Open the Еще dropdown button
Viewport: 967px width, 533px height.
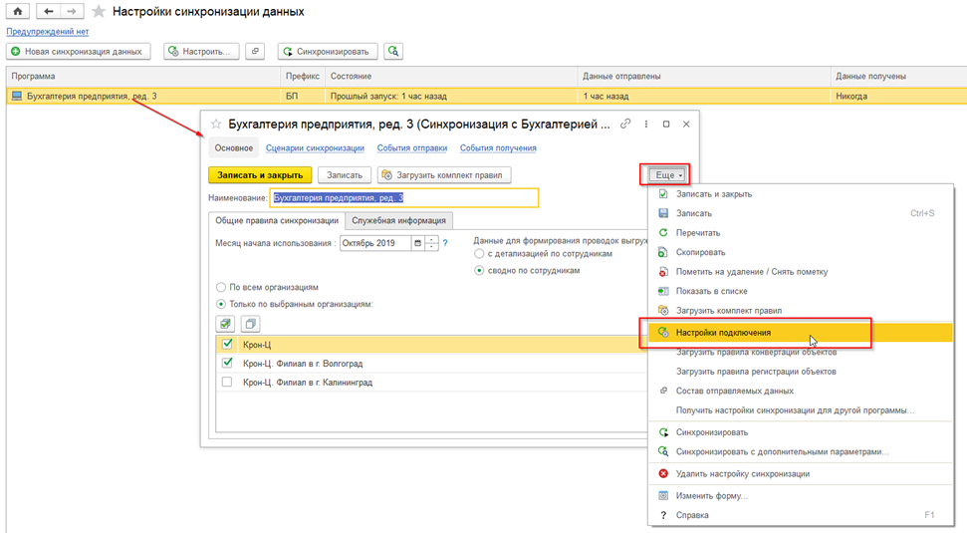[x=668, y=175]
